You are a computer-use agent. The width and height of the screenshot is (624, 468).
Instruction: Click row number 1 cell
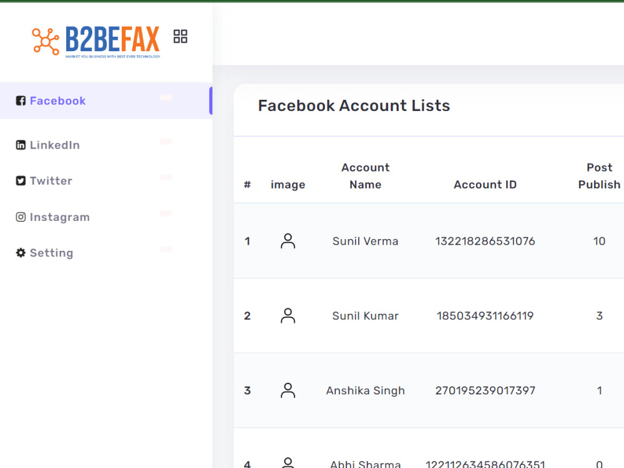point(247,241)
